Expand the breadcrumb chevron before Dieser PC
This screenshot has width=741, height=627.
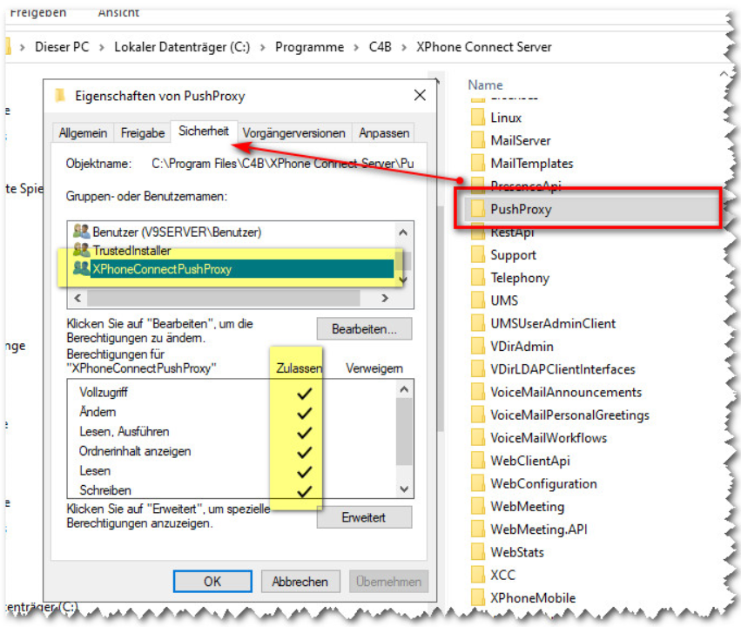click(x=23, y=47)
